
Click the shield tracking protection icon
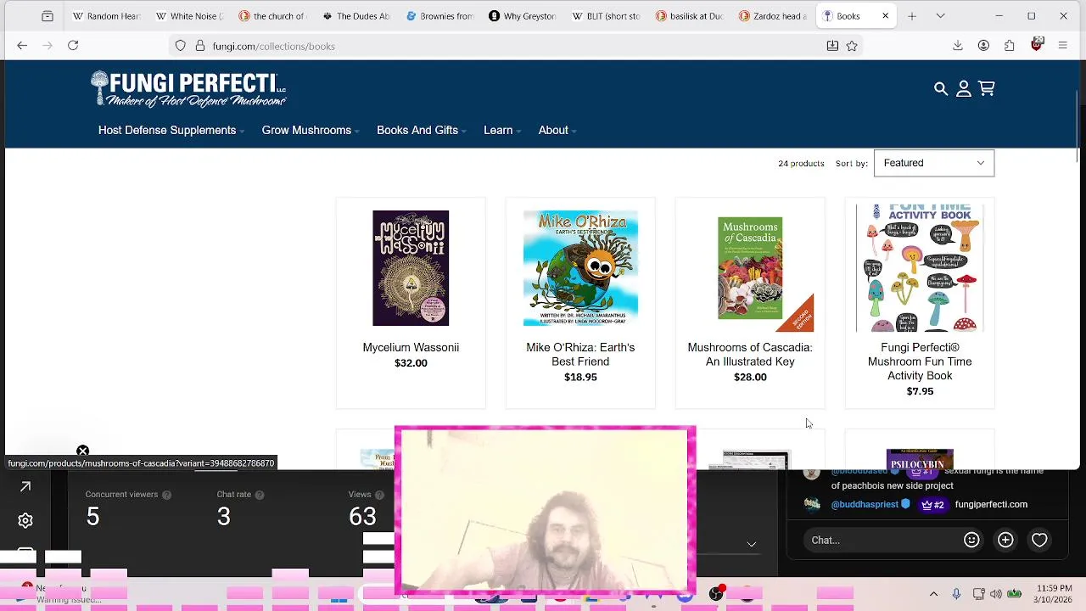pyautogui.click(x=180, y=46)
